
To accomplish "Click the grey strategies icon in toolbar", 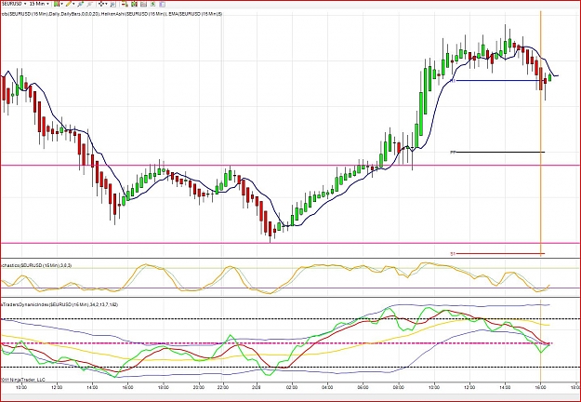I will coord(143,5).
